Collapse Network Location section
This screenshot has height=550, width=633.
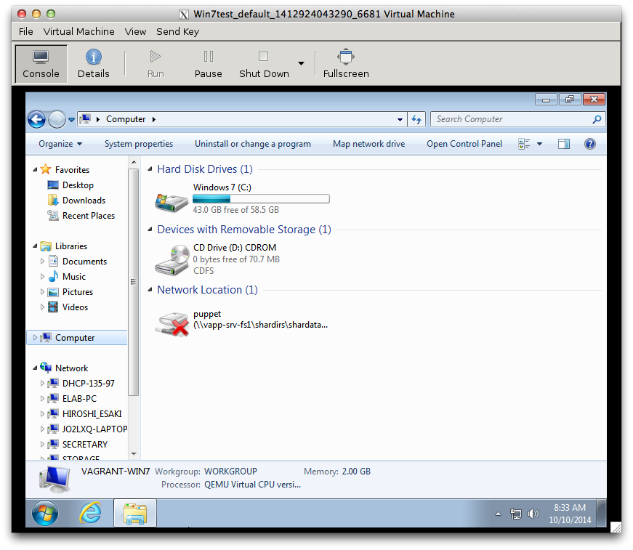(x=150, y=290)
